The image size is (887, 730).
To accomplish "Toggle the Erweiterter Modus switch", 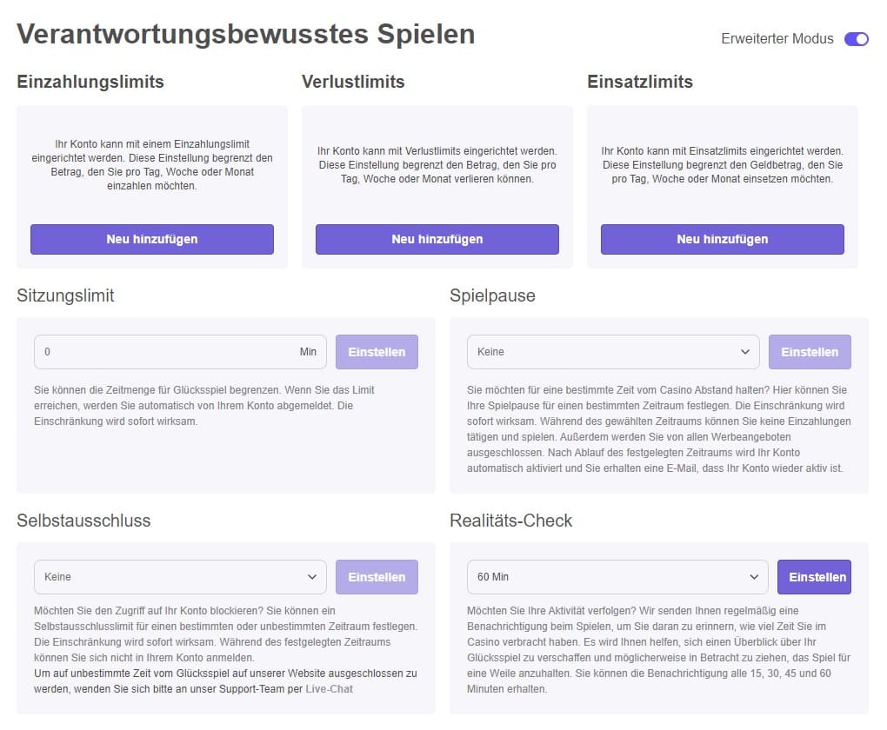I will [855, 38].
